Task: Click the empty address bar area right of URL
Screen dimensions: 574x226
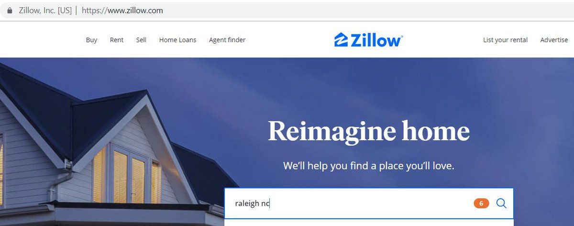Action: coord(368,10)
